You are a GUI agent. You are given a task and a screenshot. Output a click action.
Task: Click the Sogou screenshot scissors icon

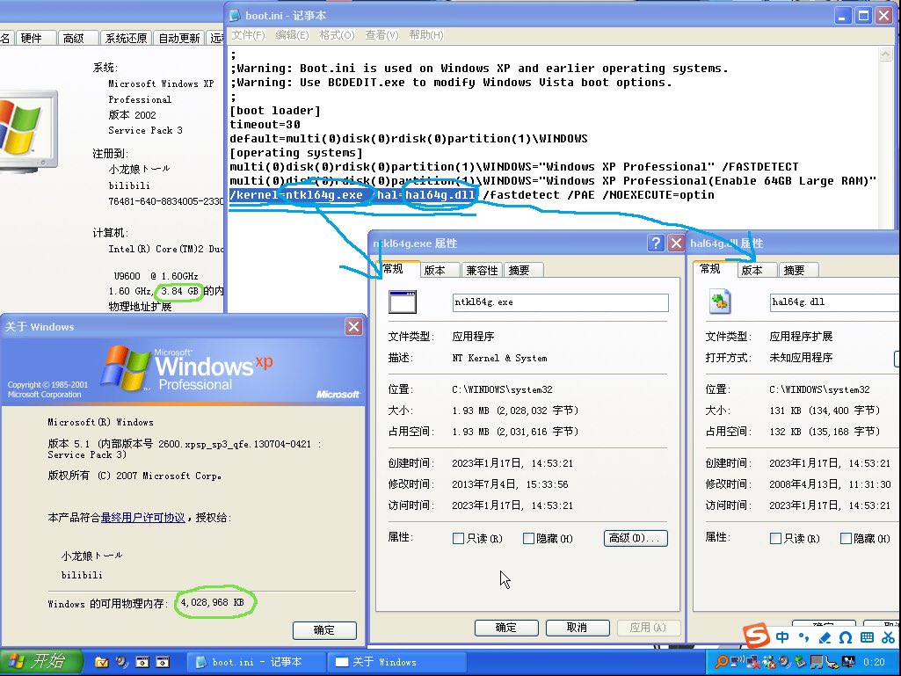point(889,636)
